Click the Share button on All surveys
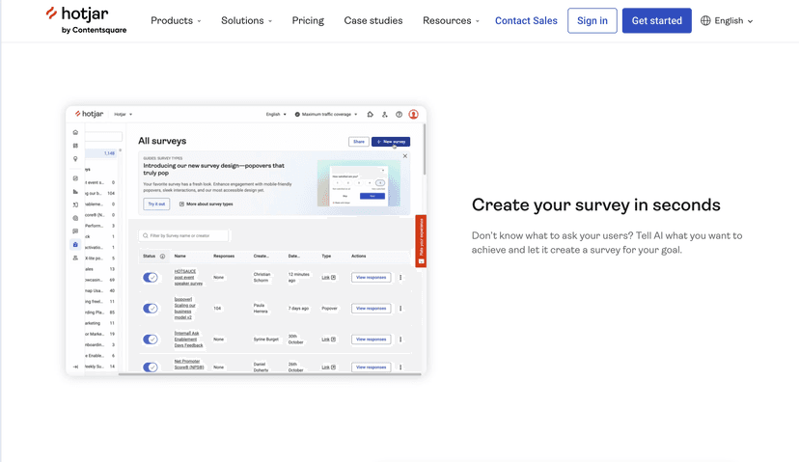 click(x=359, y=142)
